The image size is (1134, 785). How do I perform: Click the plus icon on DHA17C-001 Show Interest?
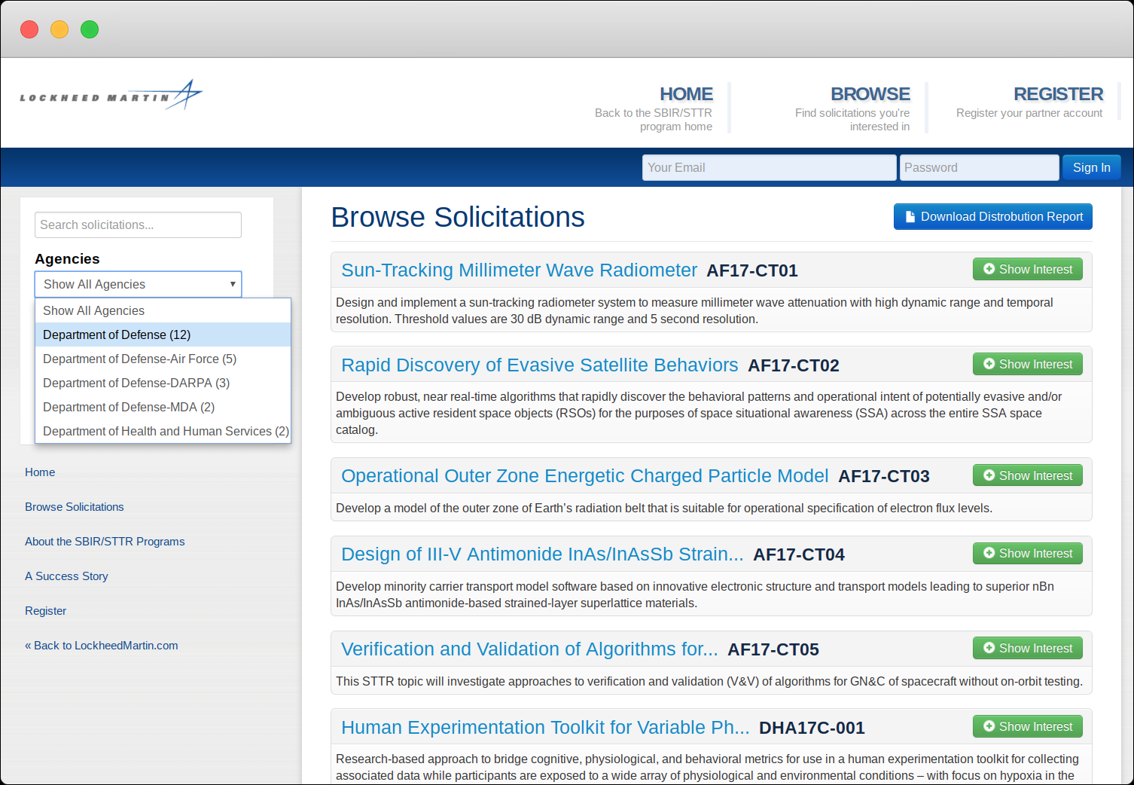point(989,726)
